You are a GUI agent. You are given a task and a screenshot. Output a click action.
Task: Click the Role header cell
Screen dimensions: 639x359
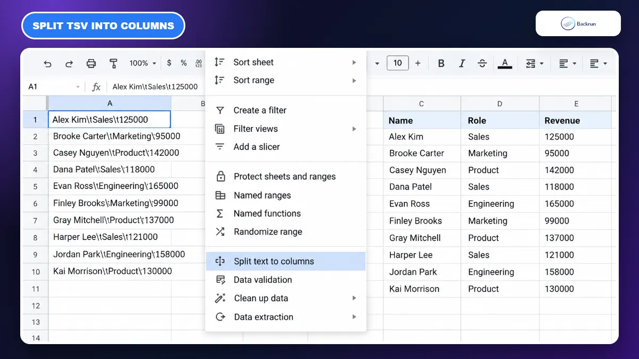tap(500, 121)
